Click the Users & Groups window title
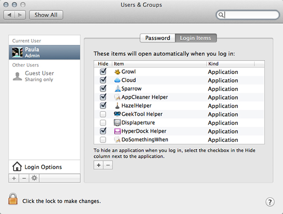This screenshot has width=283, height=214. pos(141,5)
